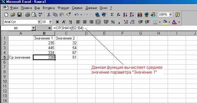
Task: Center align text button
Action: 85,22
